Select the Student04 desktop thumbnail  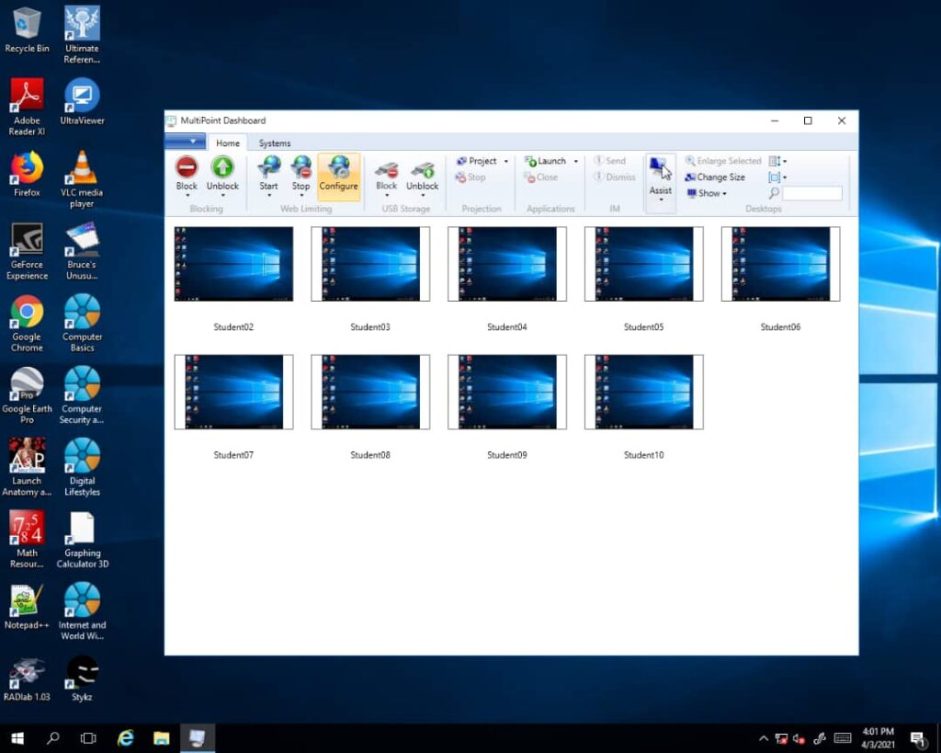(507, 264)
